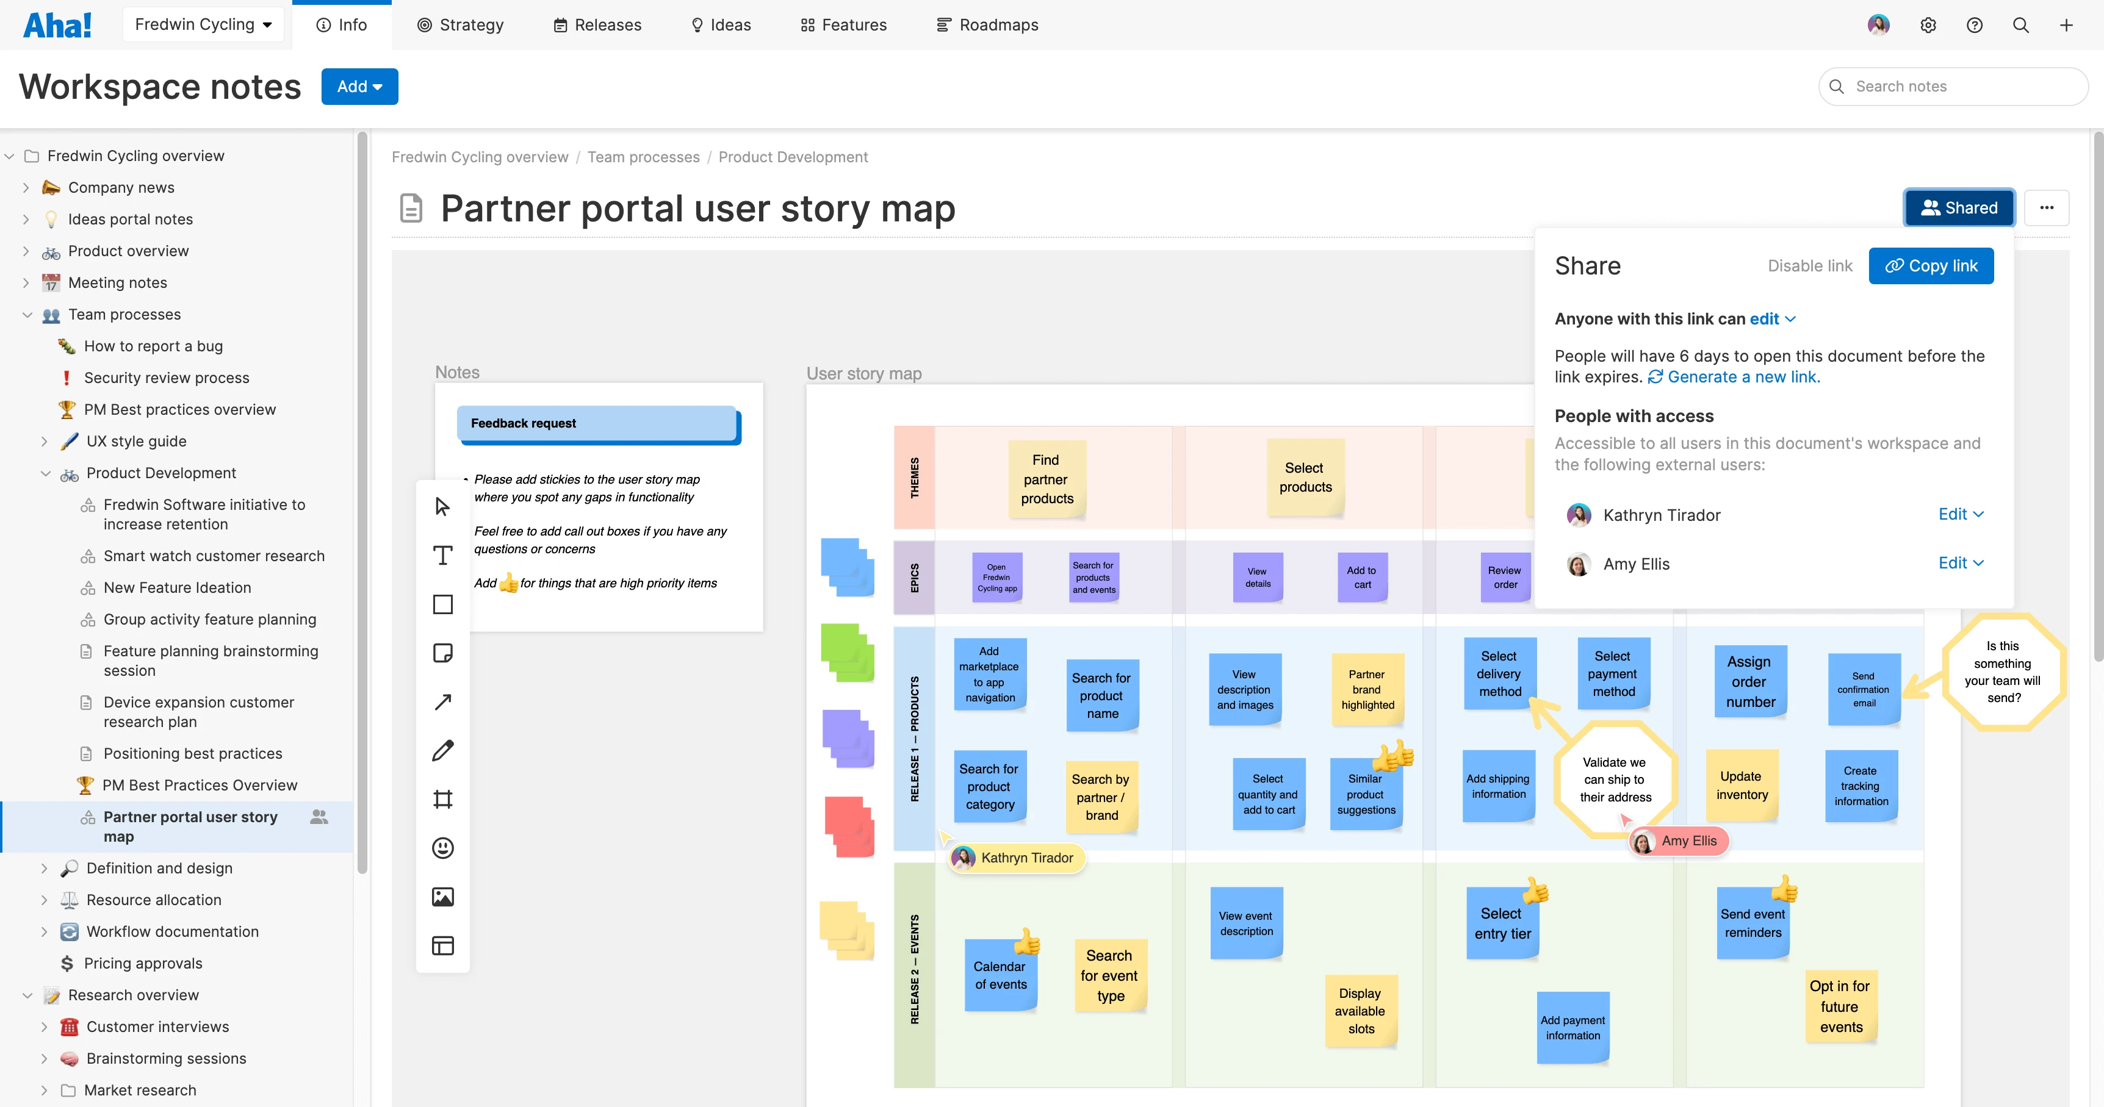Select the pointer arrow tool
2104x1107 pixels.
coord(442,507)
